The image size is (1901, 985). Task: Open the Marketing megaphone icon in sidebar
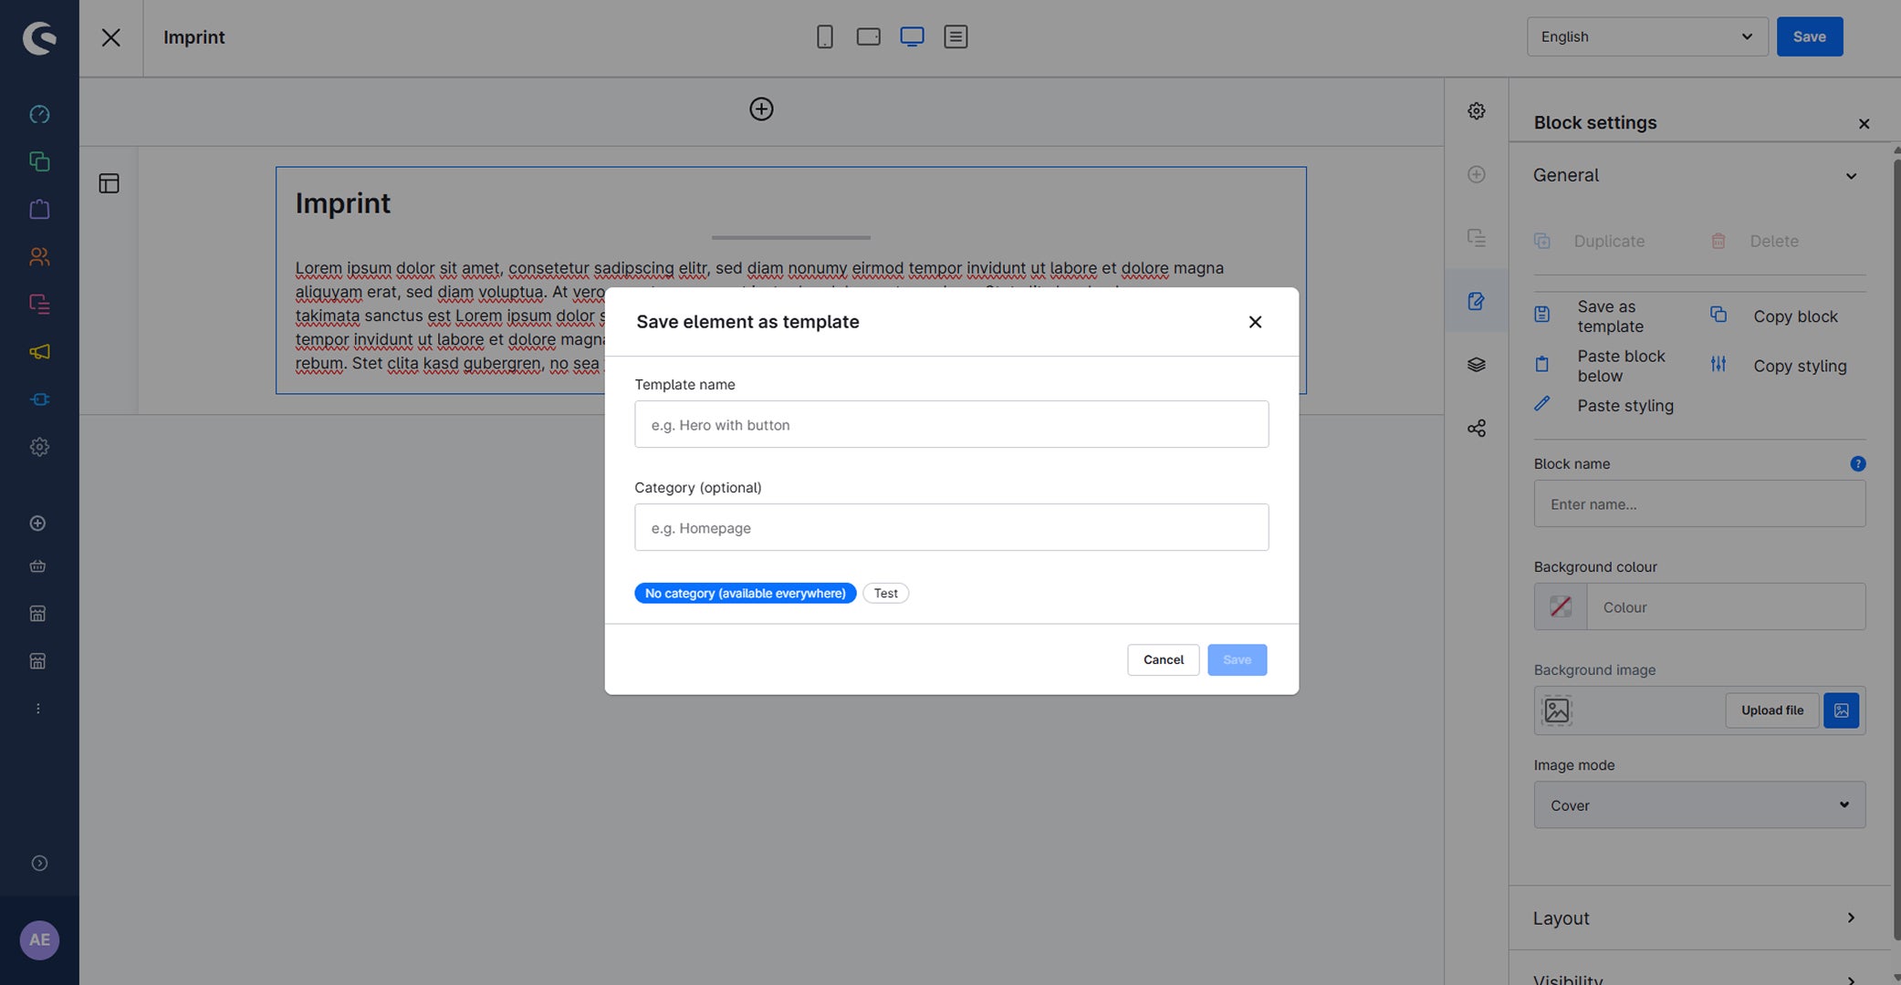(39, 351)
